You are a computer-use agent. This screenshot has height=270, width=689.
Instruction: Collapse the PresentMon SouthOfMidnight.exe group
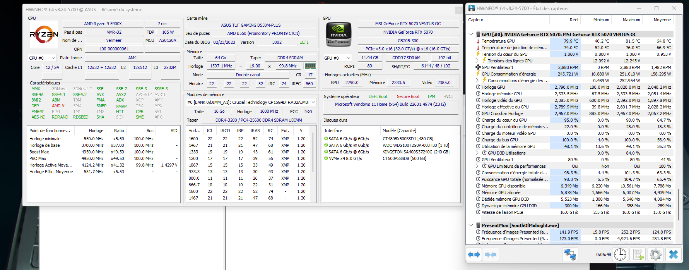tap(471, 225)
